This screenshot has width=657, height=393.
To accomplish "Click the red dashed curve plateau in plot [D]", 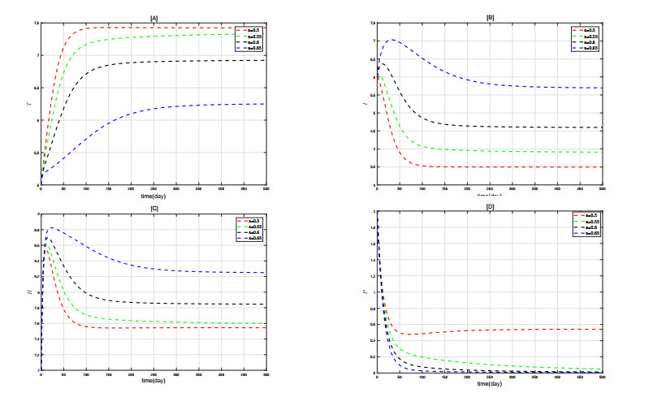I will coord(528,329).
